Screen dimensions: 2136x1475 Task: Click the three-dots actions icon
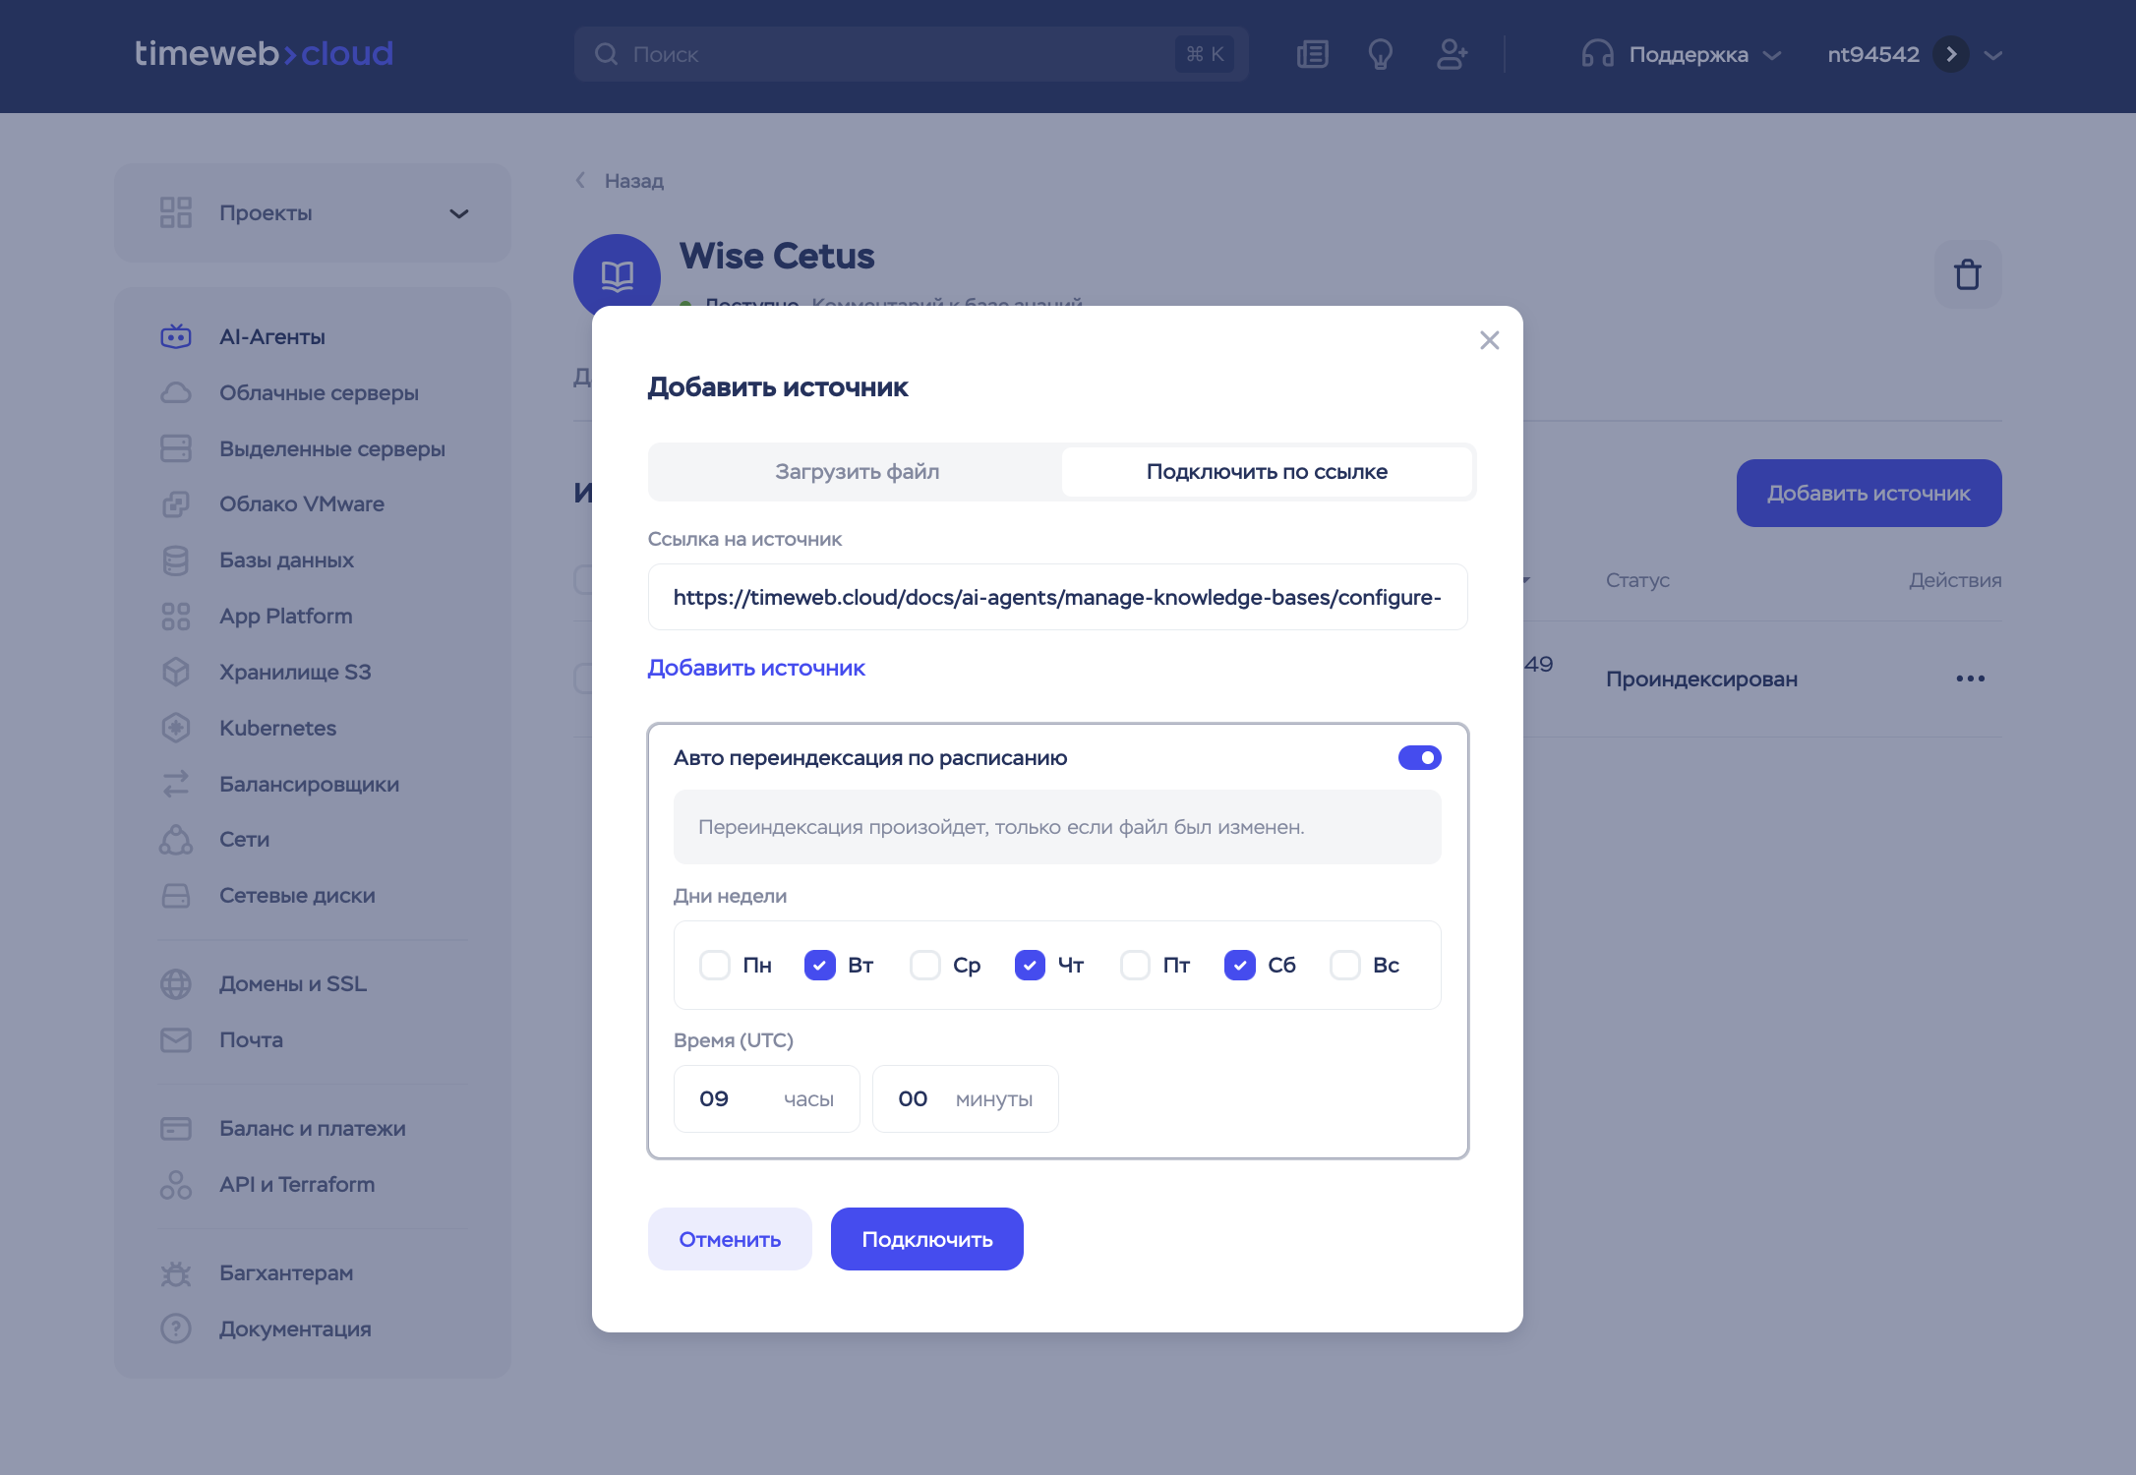(x=1970, y=678)
